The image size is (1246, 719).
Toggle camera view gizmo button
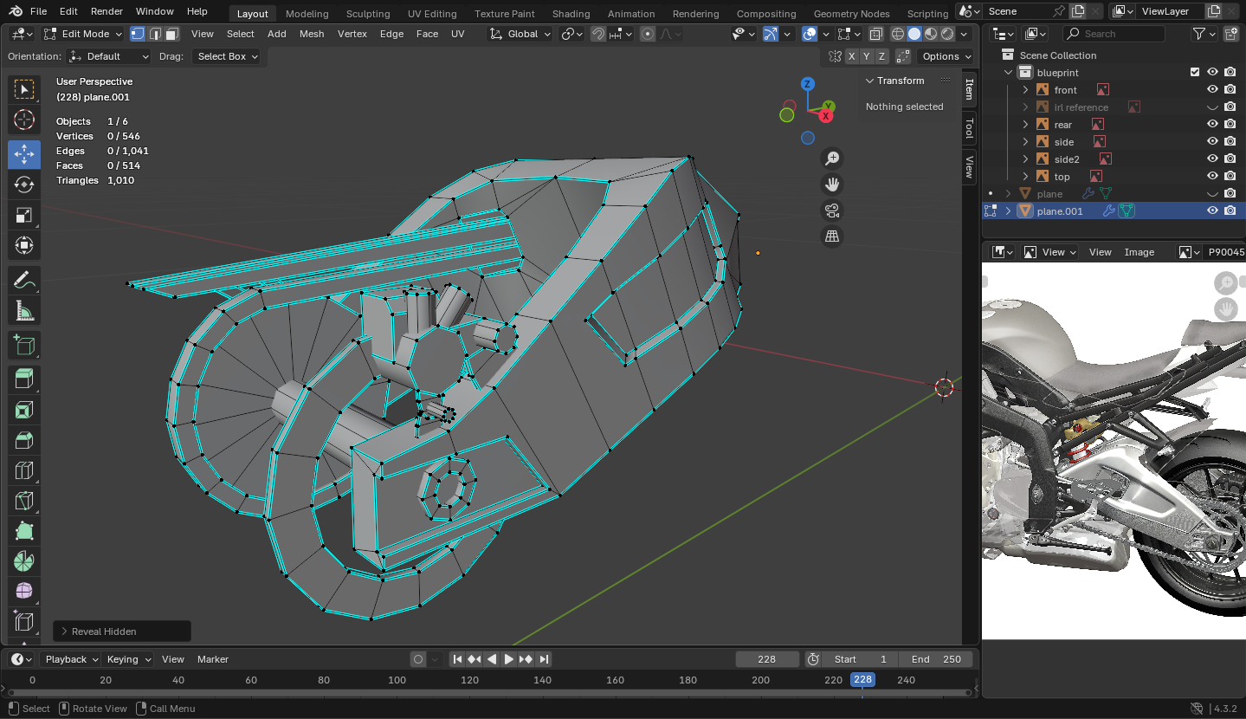[x=832, y=211]
